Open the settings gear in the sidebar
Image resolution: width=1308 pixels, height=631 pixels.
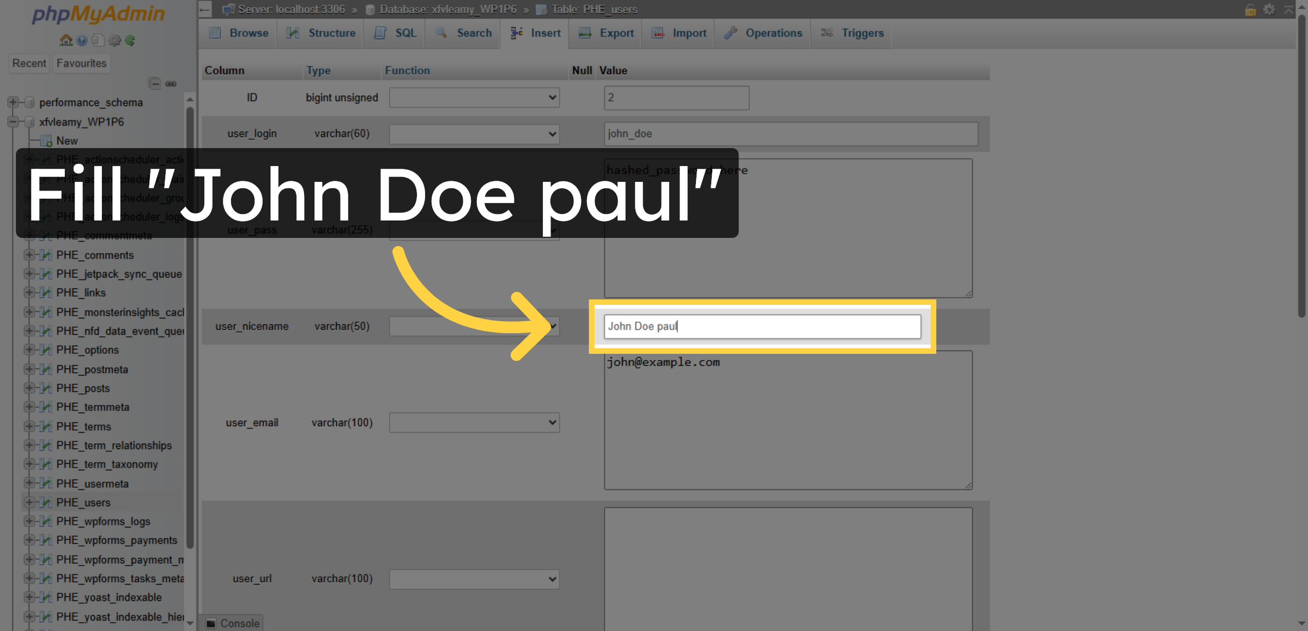coord(114,40)
